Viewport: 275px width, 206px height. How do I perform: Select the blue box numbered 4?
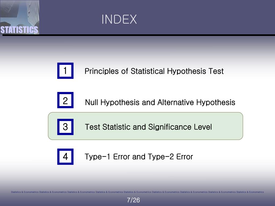click(65, 157)
